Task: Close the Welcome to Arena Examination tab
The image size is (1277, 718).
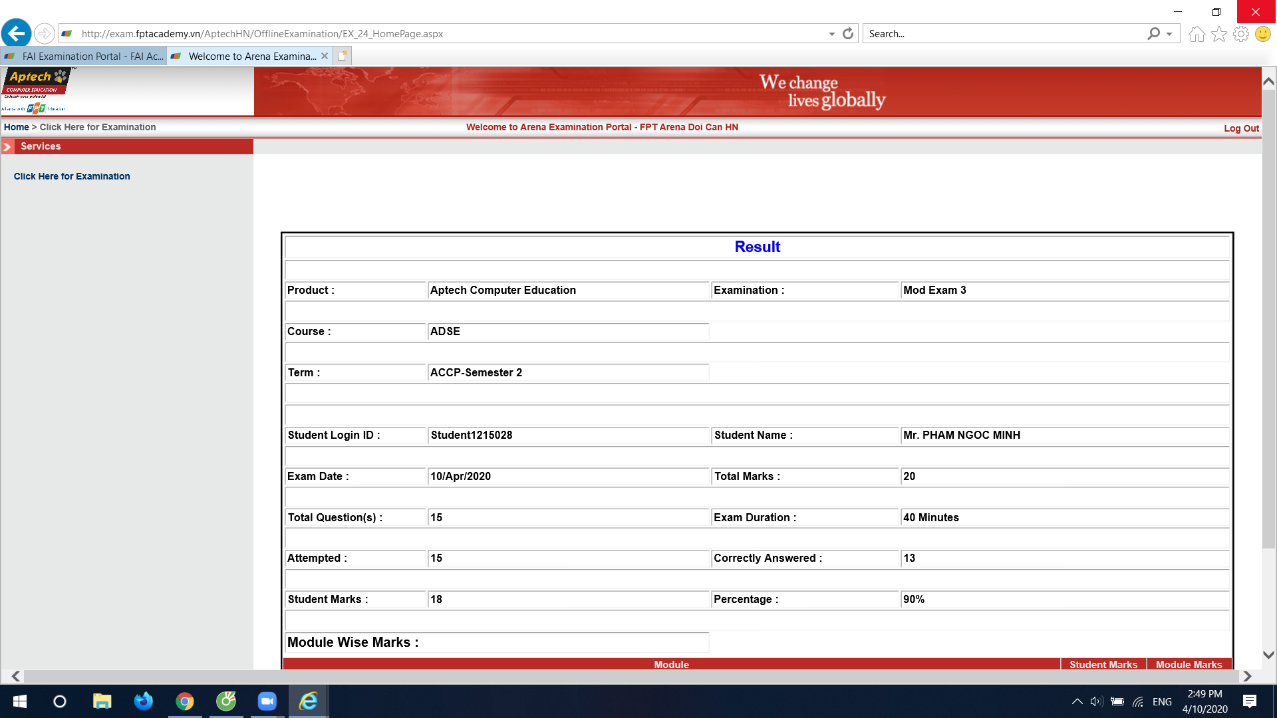Action: (x=325, y=56)
